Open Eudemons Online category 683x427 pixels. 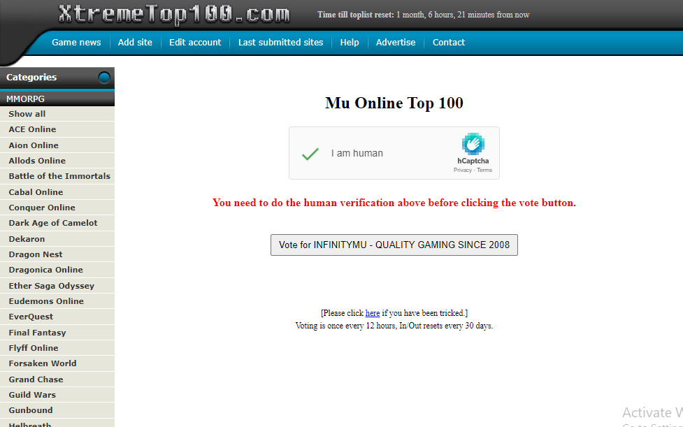pyautogui.click(x=57, y=301)
